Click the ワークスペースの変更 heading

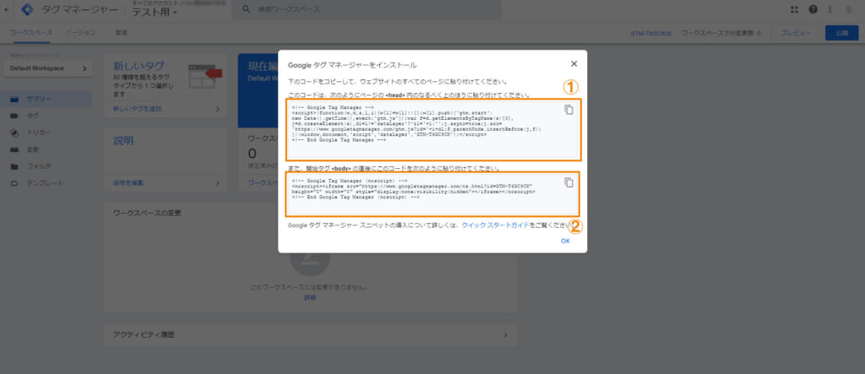147,213
